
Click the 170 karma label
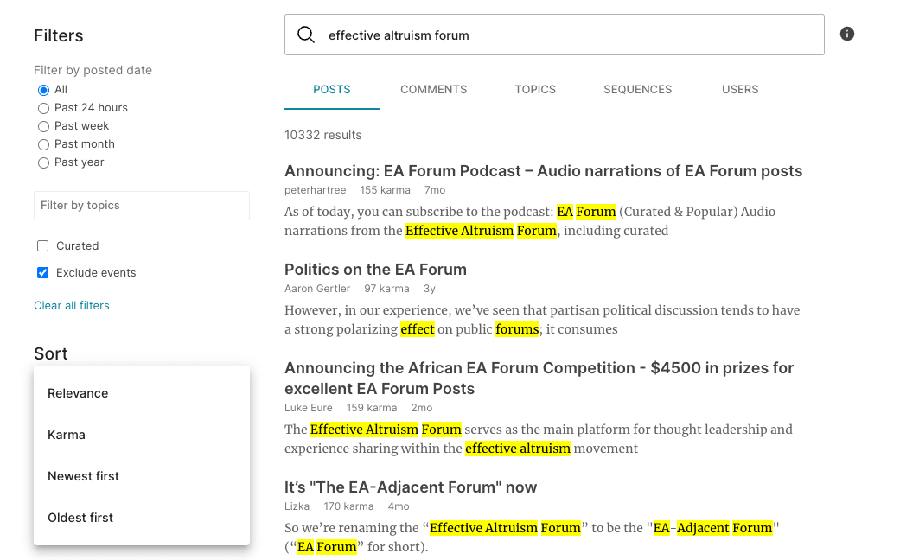348,506
